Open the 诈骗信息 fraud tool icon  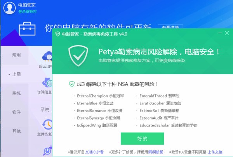click(47, 82)
